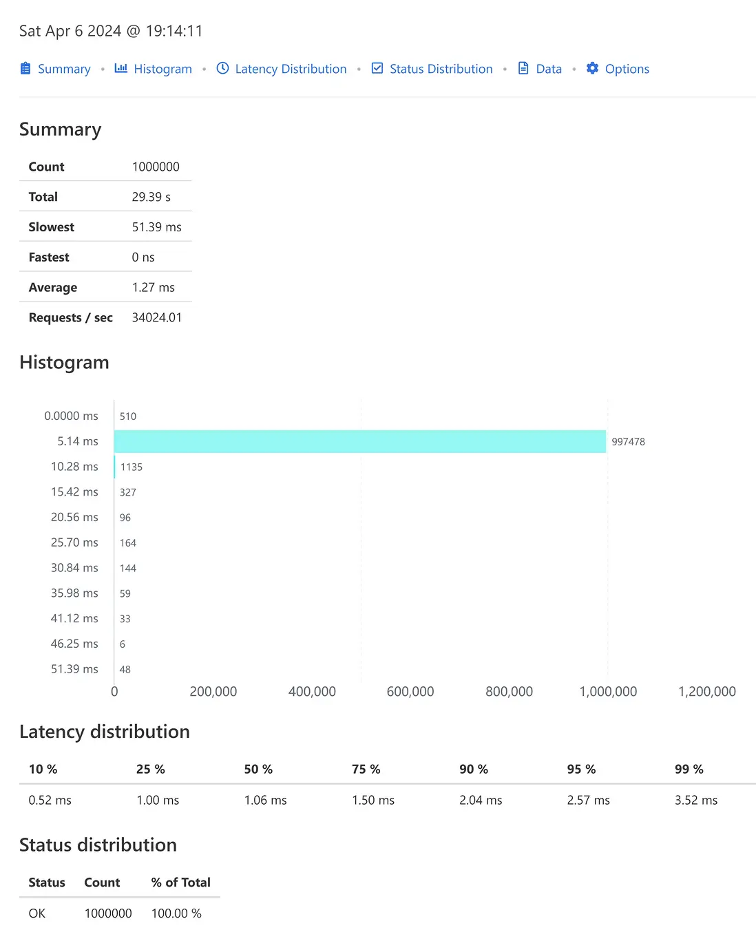The width and height of the screenshot is (756, 941).
Task: Jump to the Summary link text
Action: (x=64, y=69)
